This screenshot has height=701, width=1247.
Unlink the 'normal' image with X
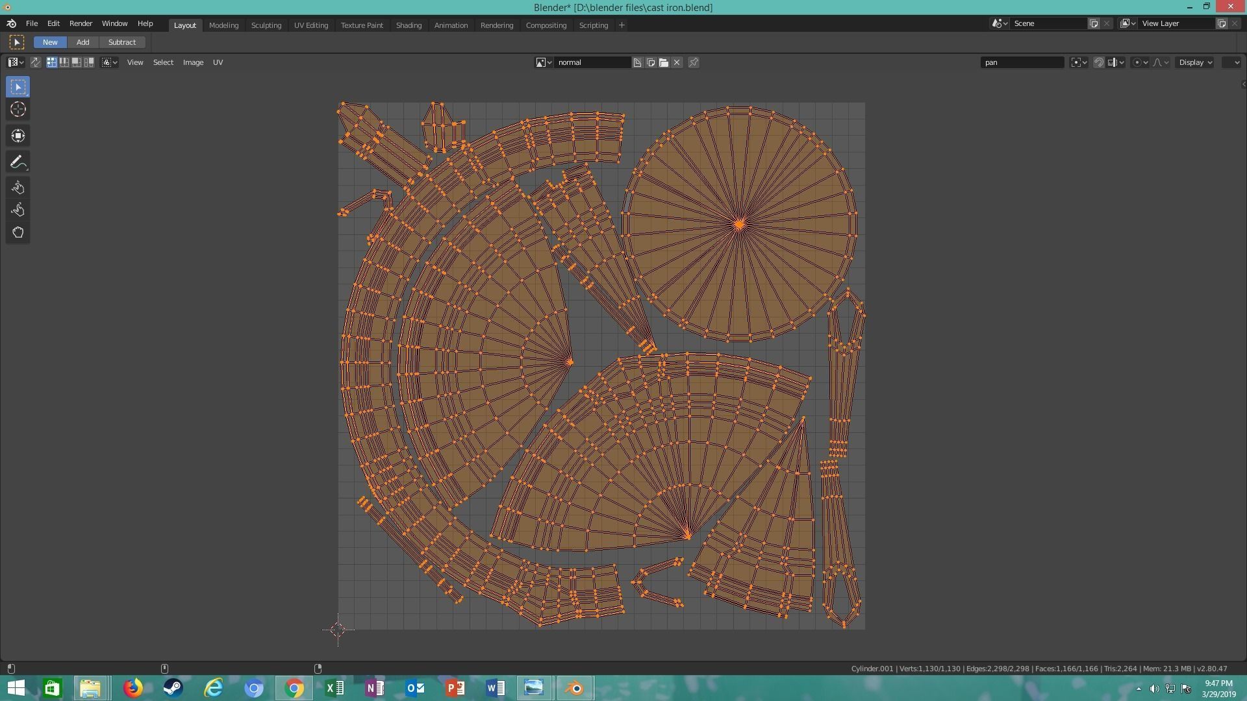coord(677,62)
